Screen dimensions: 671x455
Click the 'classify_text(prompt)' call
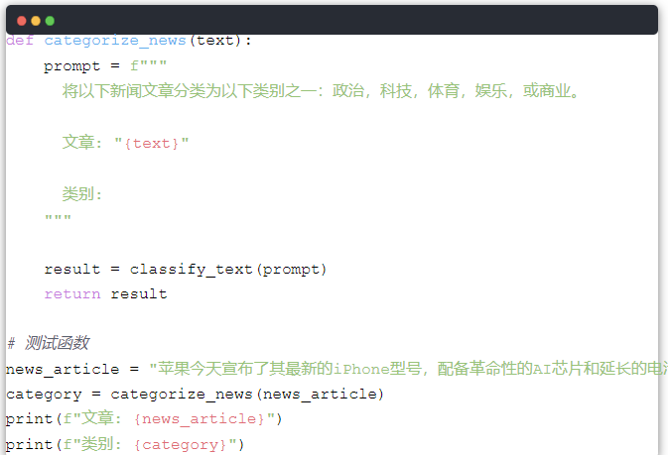228,270
